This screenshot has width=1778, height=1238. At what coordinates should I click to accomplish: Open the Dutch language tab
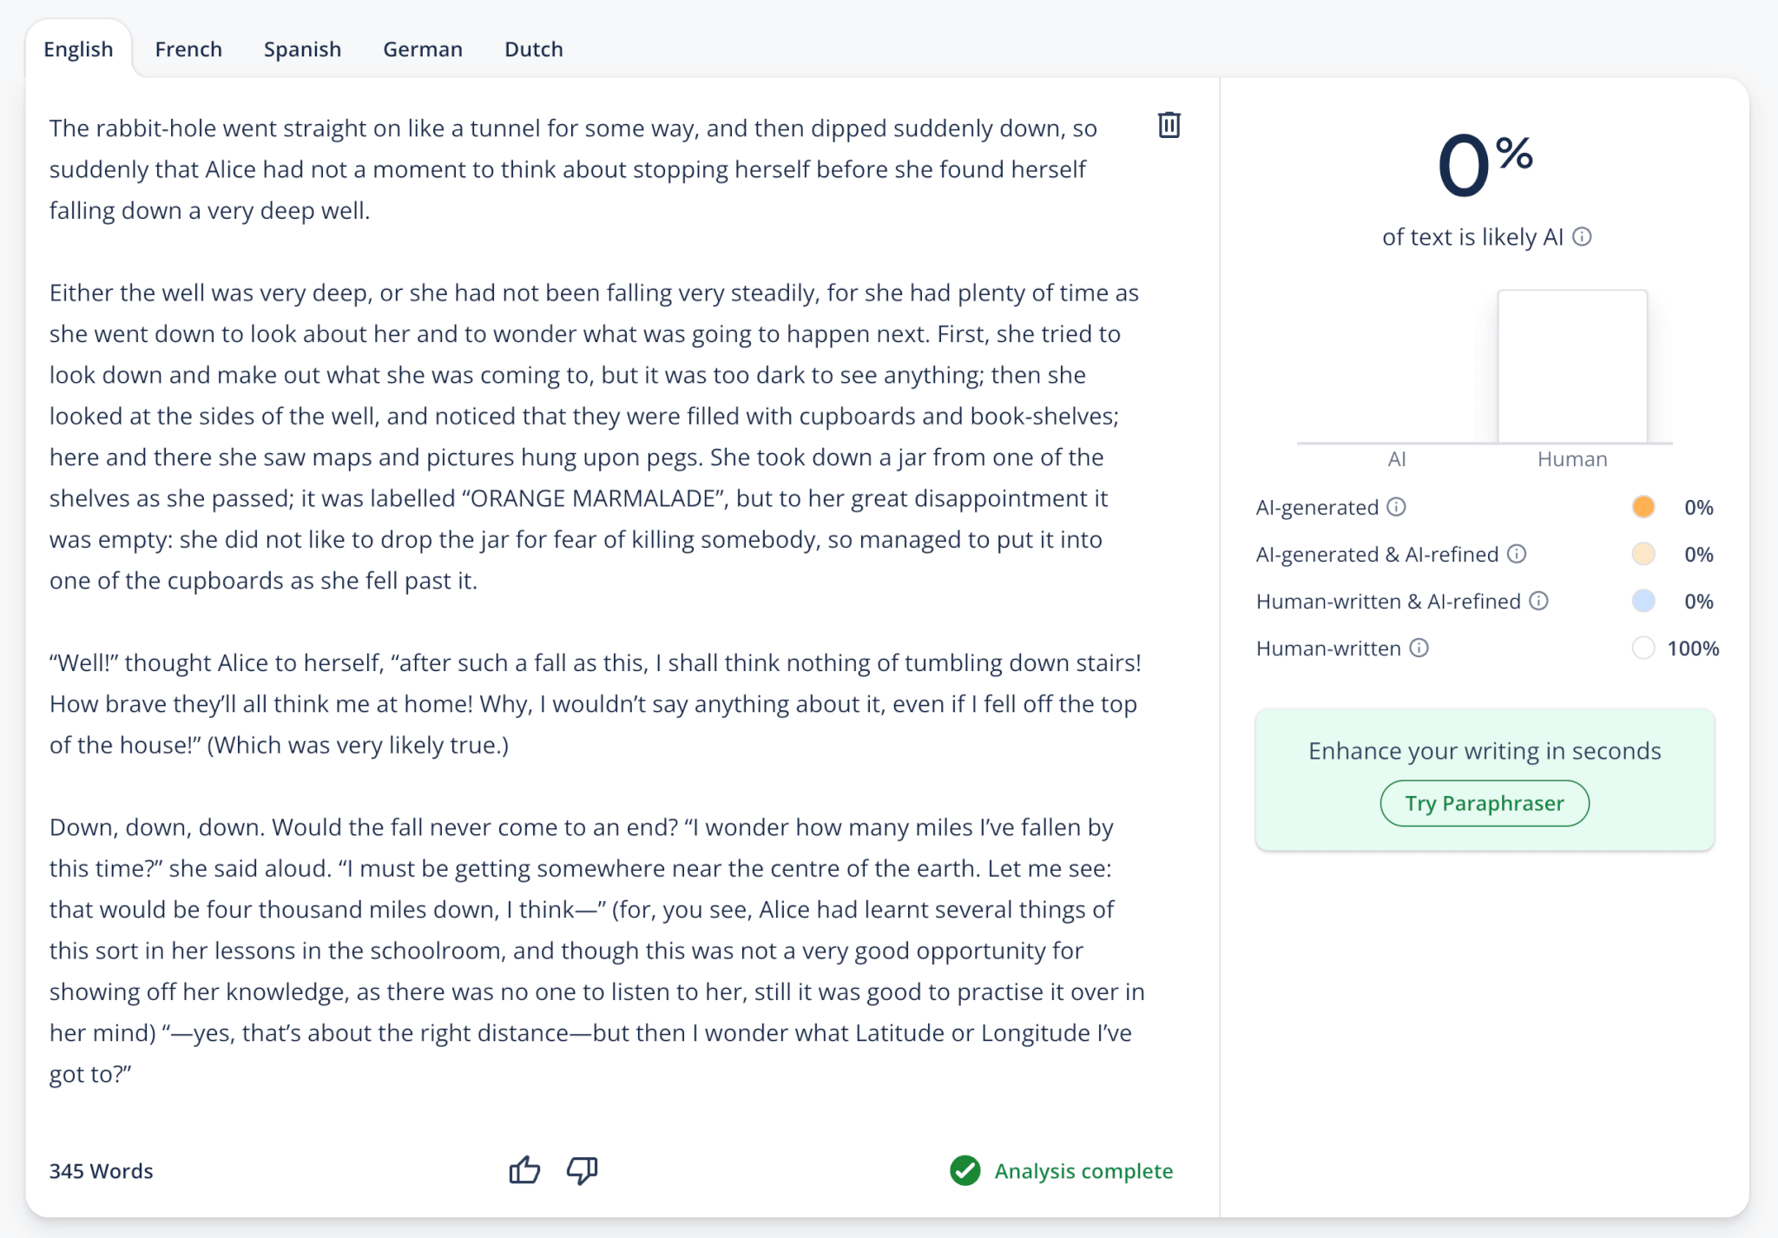534,49
